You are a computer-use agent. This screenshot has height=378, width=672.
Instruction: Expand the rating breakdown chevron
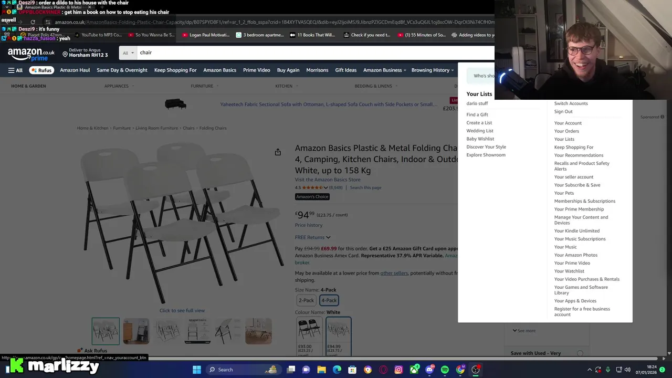(325, 187)
